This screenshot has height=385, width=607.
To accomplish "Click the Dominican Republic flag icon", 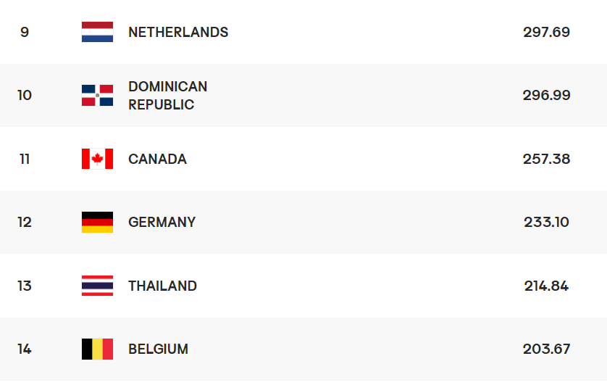I will 97,95.
